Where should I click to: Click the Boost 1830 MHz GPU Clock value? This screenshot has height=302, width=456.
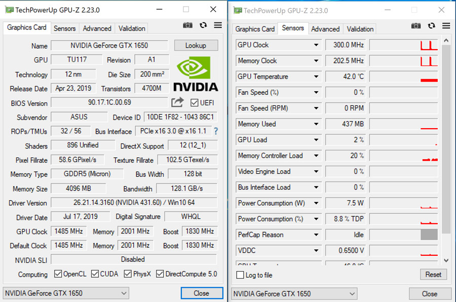coord(200,231)
